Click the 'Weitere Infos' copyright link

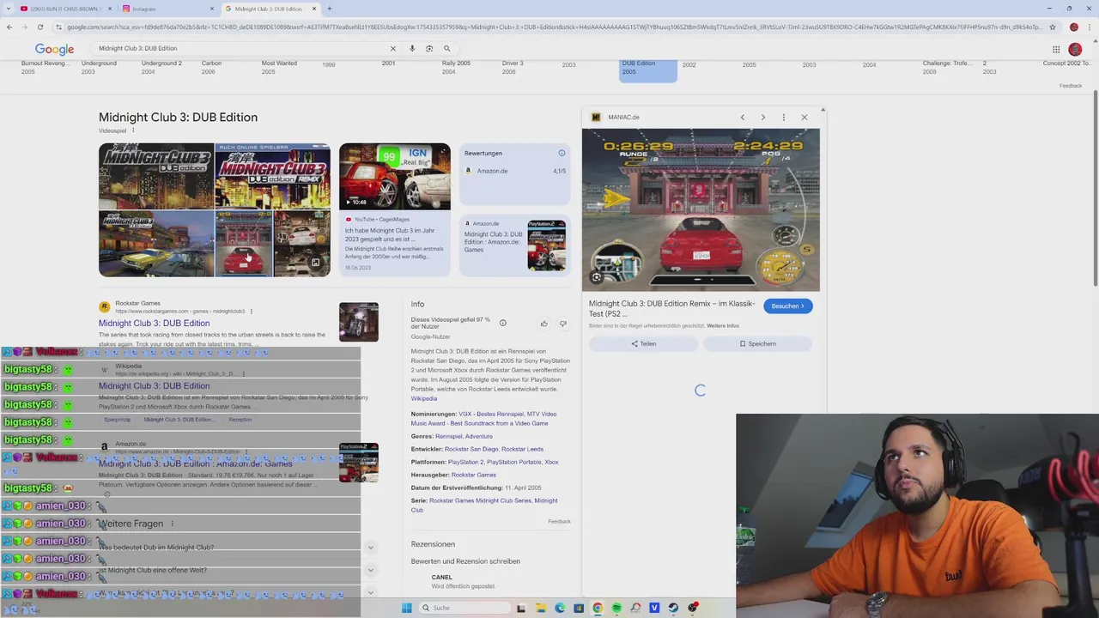pos(723,326)
